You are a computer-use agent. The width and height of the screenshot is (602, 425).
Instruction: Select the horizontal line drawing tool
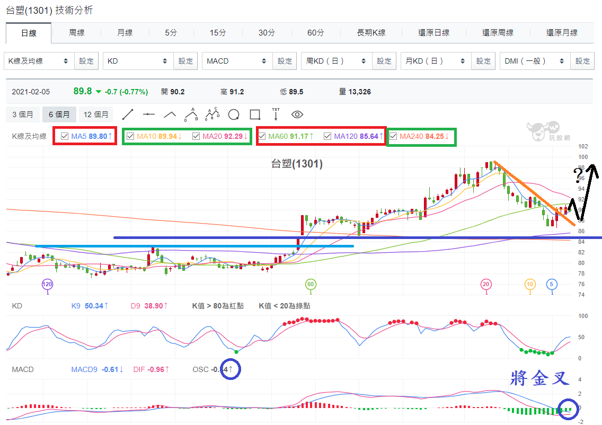148,114
